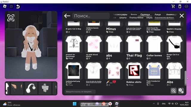Viewport: 191px width, 107px height.
Task: Select the Классические футболки subcategory
Action: pyautogui.click(x=164, y=18)
